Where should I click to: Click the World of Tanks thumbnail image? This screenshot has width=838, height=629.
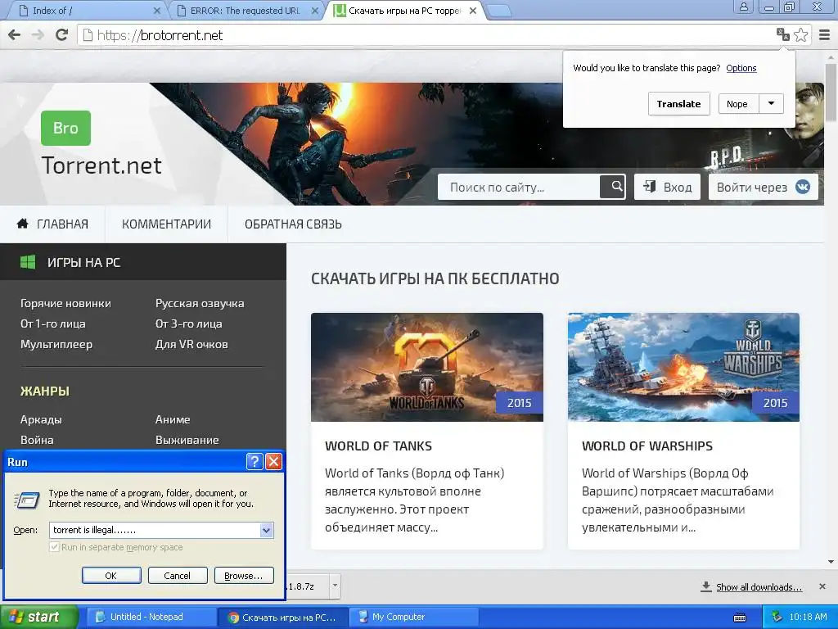(427, 368)
